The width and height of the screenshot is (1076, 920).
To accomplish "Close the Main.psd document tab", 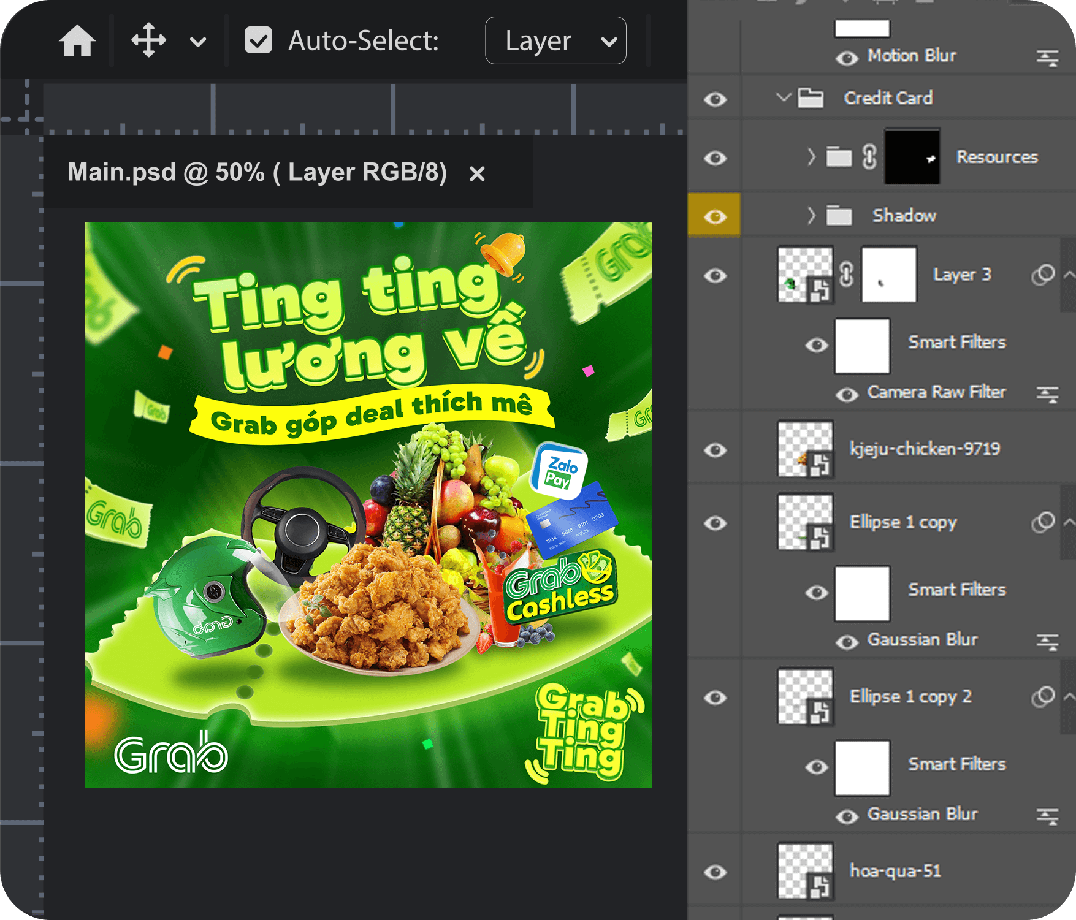I will pos(477,173).
